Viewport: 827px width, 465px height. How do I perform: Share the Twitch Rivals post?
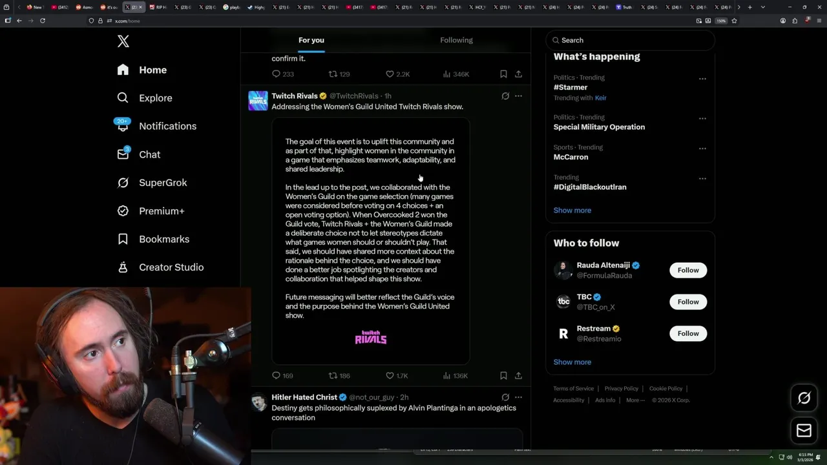click(x=518, y=375)
